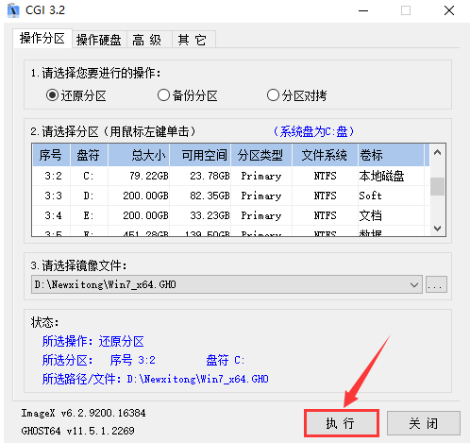Viewport: 470px width, 443px height.
Task: Click the partition list scrollbar thumb
Action: click(x=437, y=186)
